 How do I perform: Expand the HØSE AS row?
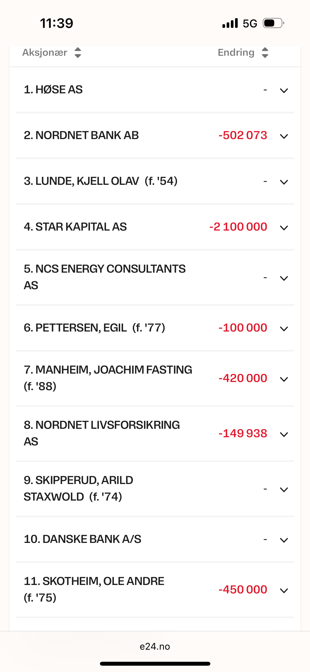tap(284, 91)
